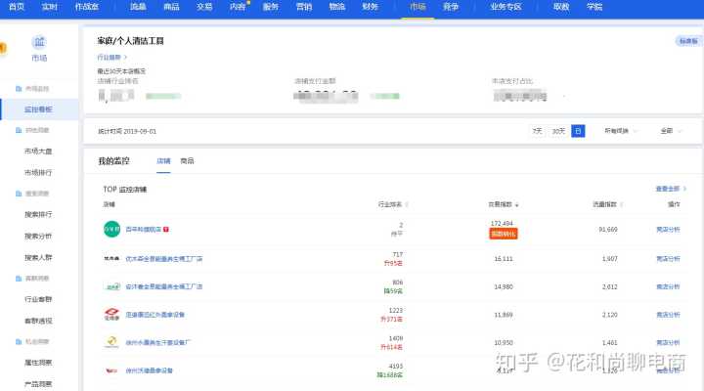This screenshot has height=391, width=704.
Task: Click 竞店分析 for the first store row
Action: [x=668, y=230]
